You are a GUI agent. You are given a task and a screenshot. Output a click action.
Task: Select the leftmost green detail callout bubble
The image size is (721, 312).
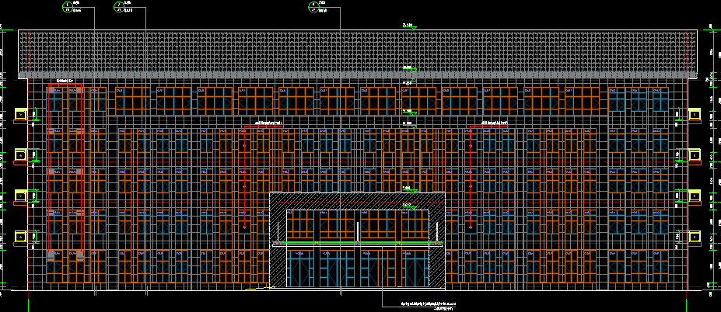point(67,7)
